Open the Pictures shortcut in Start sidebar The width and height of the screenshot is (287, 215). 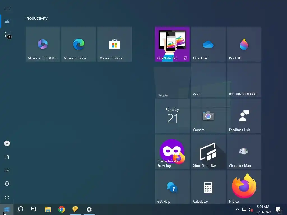pos(7,170)
